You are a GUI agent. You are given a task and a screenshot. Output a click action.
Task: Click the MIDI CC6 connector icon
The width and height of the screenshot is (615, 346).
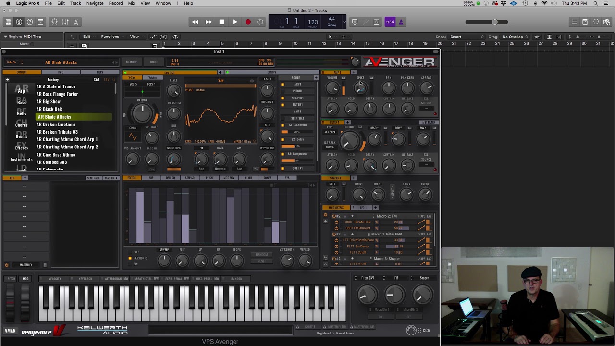point(411,330)
